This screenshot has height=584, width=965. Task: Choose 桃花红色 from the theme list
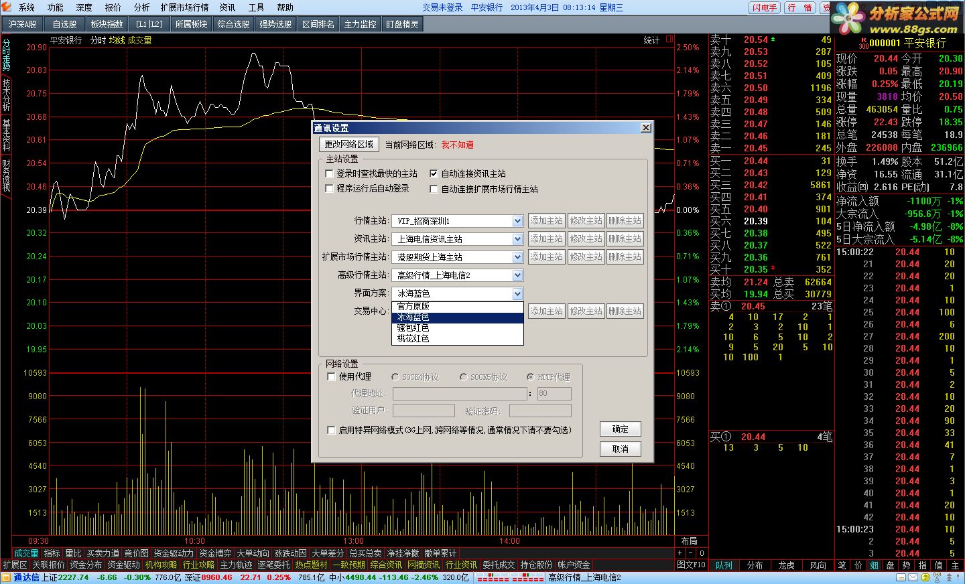(457, 339)
